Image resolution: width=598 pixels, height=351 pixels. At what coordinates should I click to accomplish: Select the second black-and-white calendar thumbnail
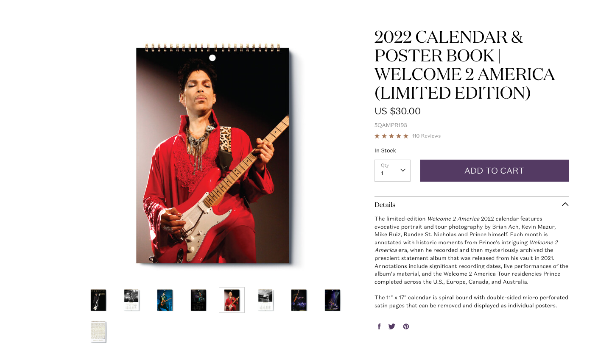[x=131, y=300]
